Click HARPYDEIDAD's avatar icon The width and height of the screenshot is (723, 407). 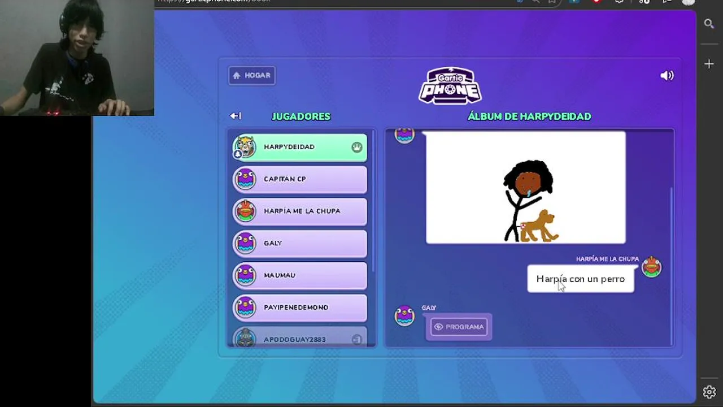pos(245,147)
